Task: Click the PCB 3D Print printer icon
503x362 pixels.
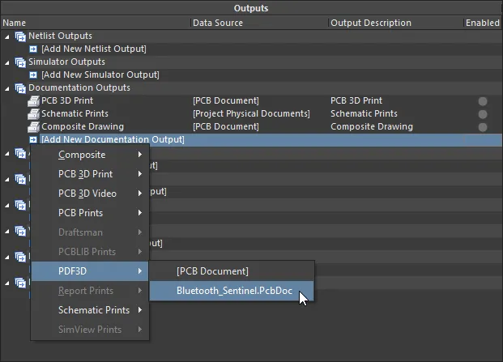Action: (x=33, y=100)
